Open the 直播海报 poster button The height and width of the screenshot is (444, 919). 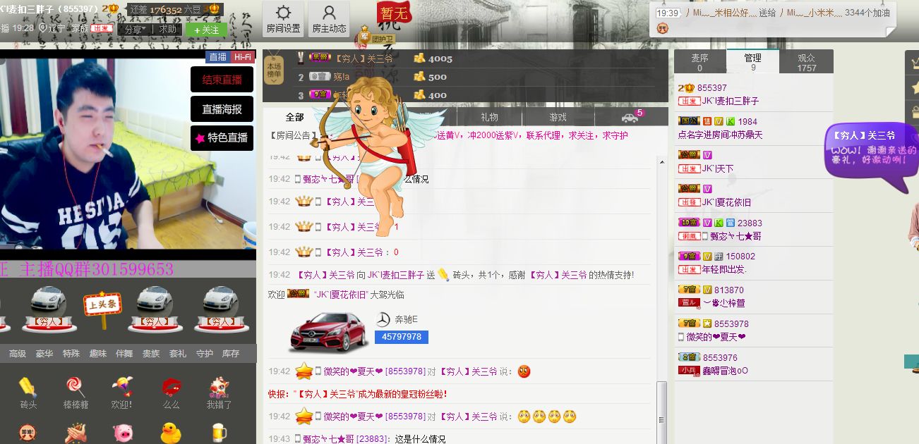click(222, 109)
